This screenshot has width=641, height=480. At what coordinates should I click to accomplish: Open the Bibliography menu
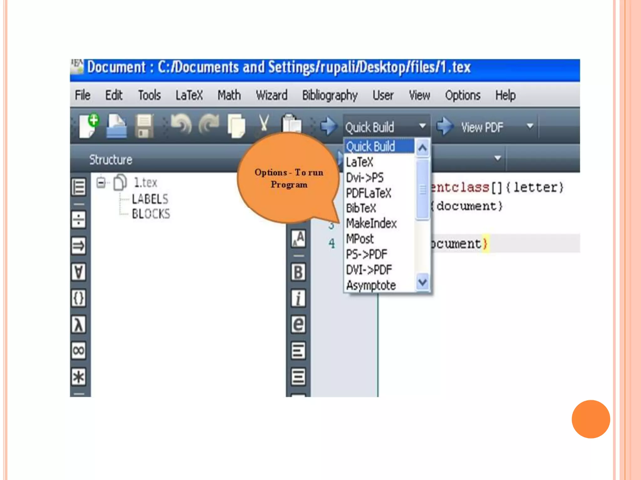pyautogui.click(x=330, y=95)
